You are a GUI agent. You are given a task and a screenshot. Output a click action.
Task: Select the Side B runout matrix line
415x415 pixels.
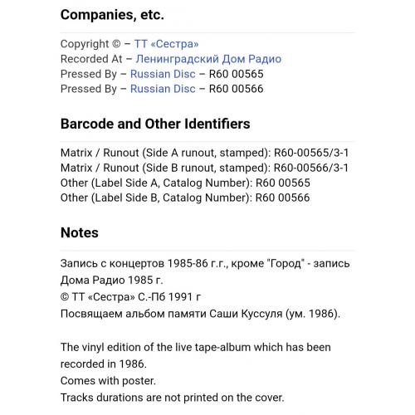[204, 168]
